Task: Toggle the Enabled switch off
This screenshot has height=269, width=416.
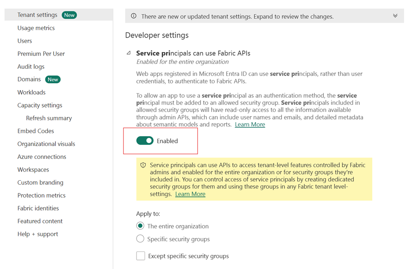Action: click(x=145, y=141)
